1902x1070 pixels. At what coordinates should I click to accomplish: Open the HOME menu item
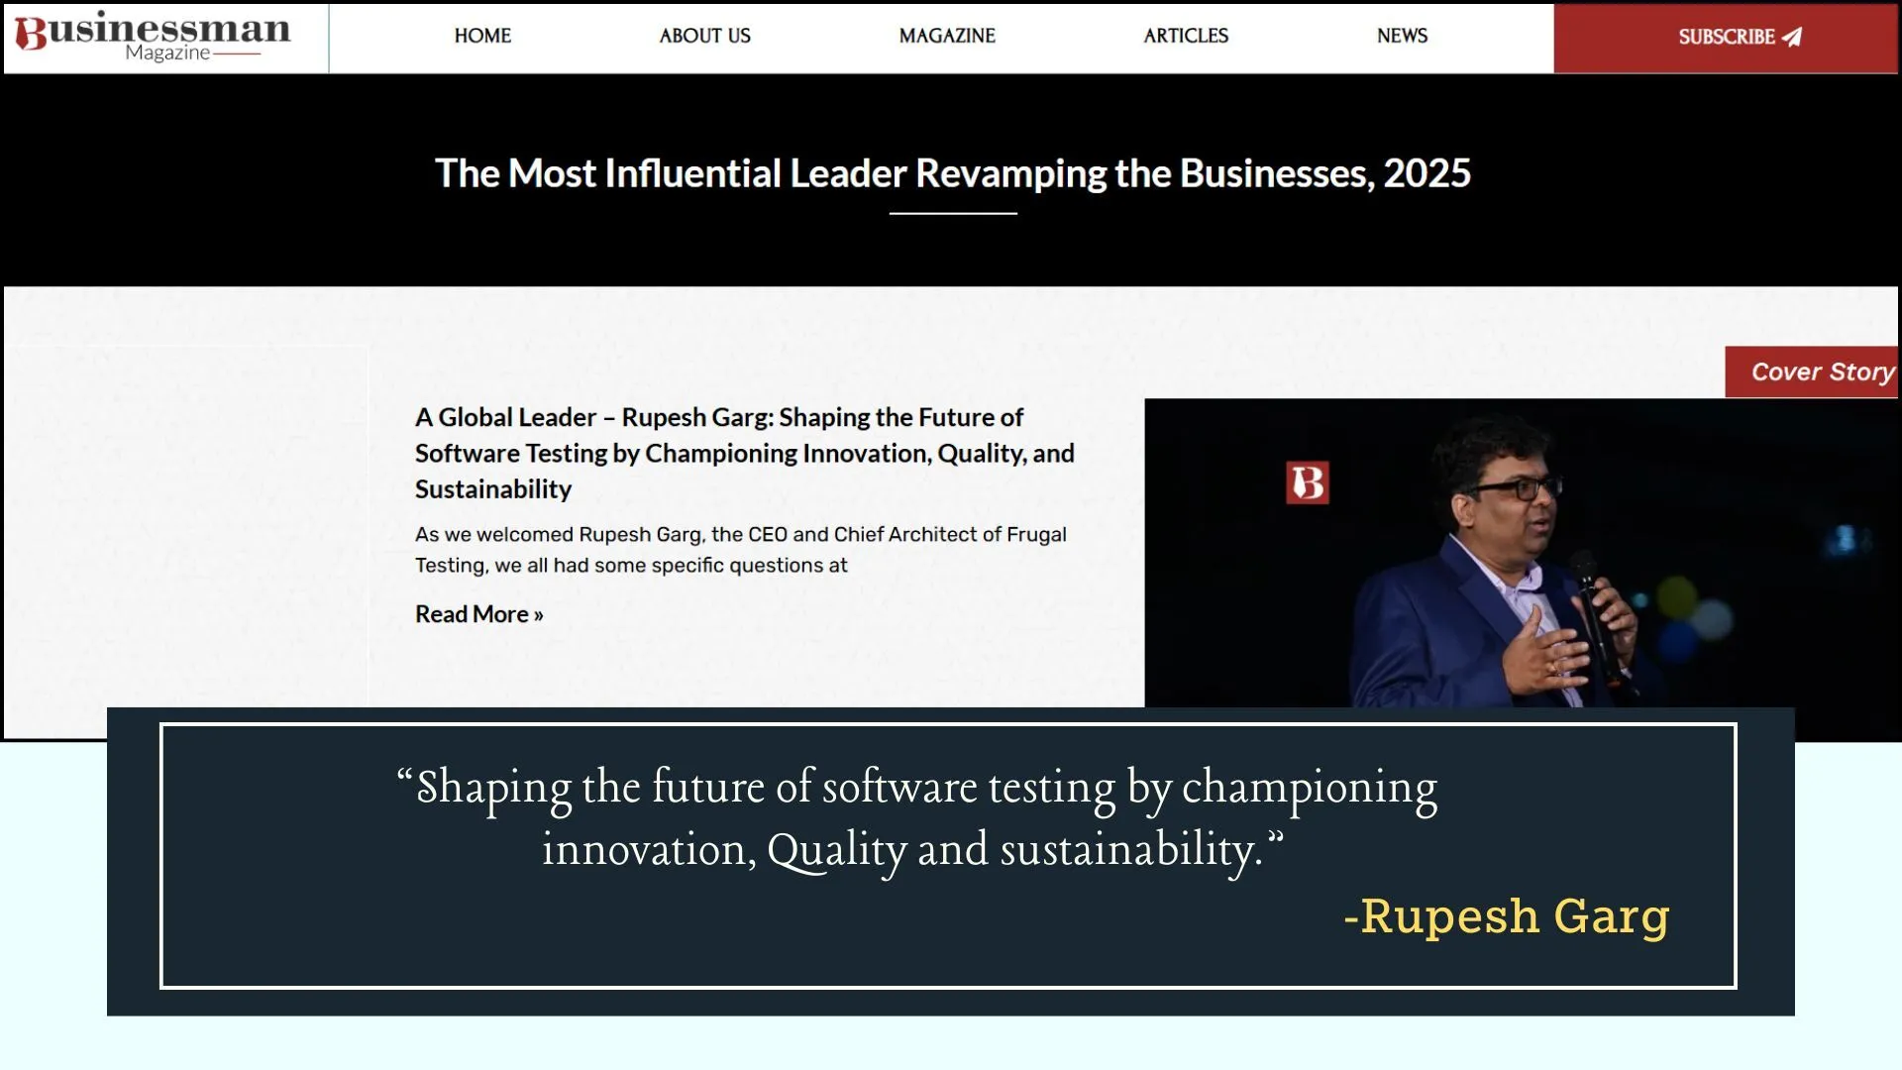[482, 36]
